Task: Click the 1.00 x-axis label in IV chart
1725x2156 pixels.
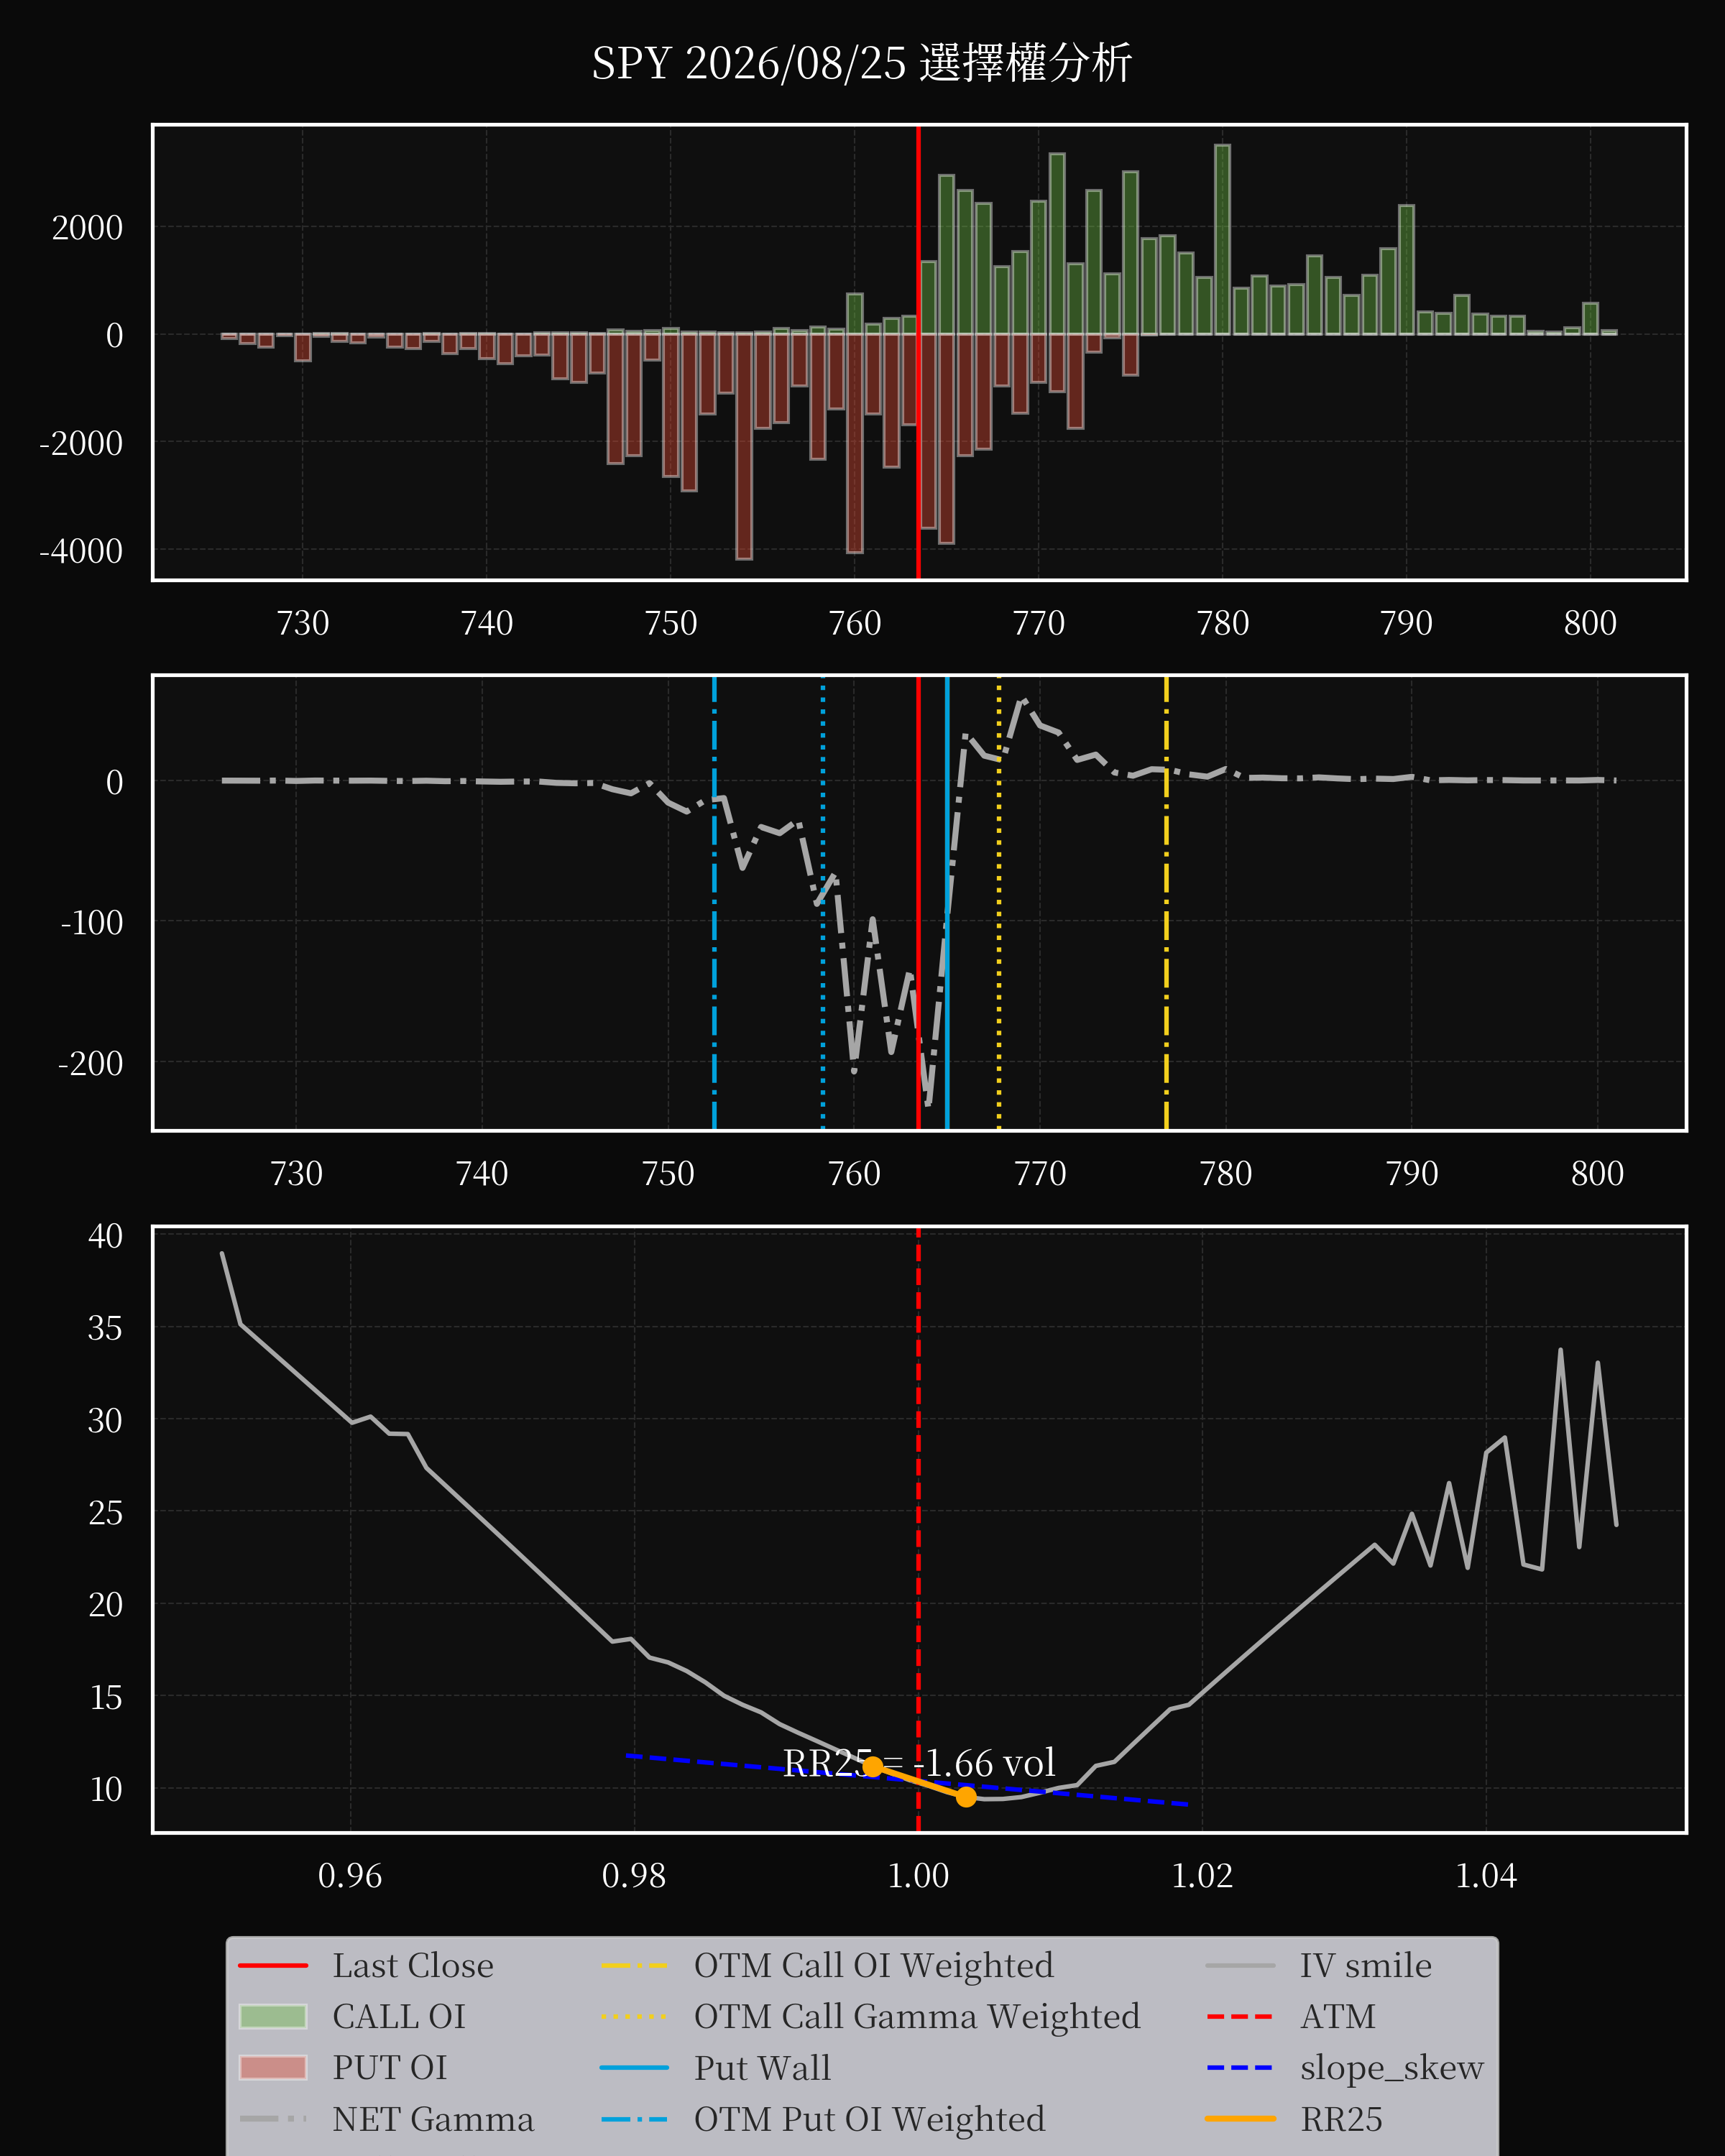Action: (918, 1875)
